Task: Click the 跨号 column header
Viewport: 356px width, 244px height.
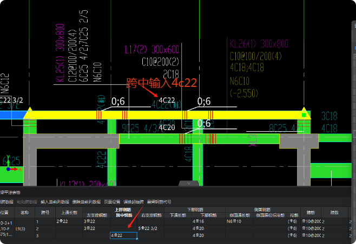Action: (x=45, y=213)
